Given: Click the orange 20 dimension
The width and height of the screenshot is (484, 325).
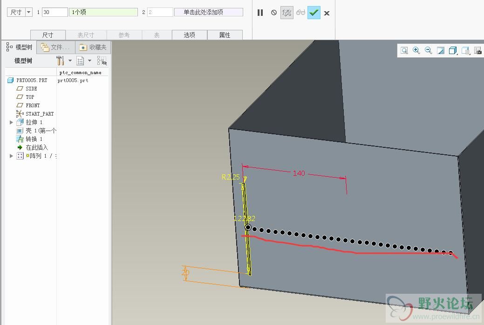Looking at the screenshot, I should pyautogui.click(x=185, y=272).
